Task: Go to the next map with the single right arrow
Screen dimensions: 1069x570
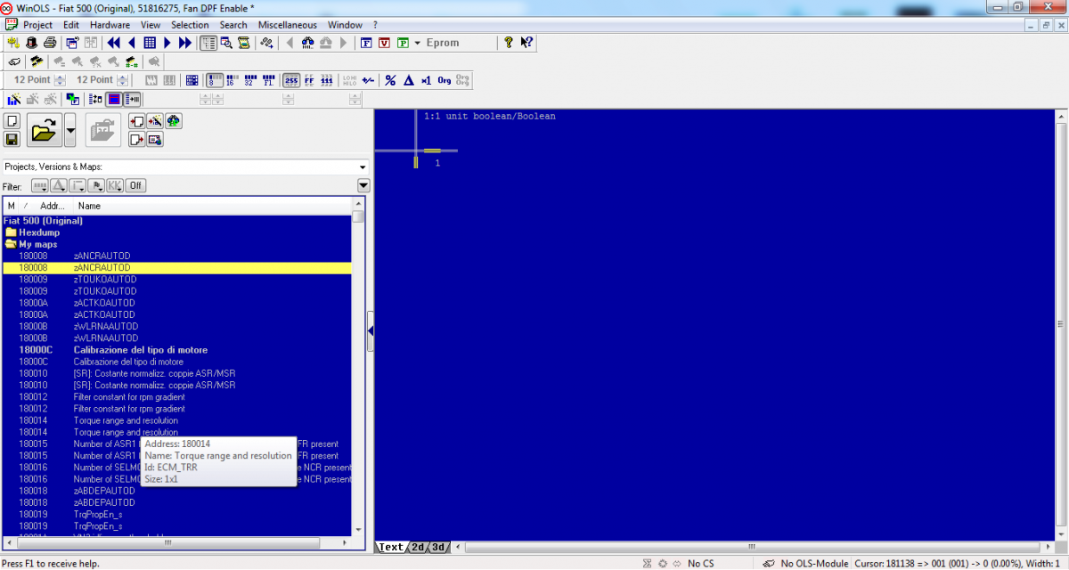Action: 167,43
